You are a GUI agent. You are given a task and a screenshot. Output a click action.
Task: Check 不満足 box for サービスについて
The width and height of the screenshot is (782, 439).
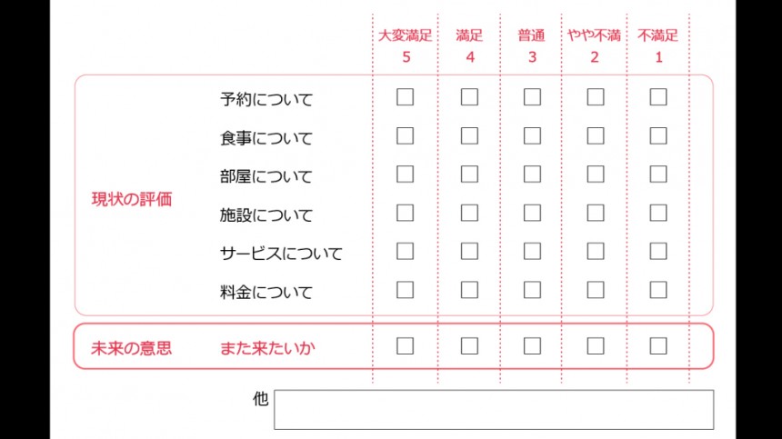click(658, 252)
